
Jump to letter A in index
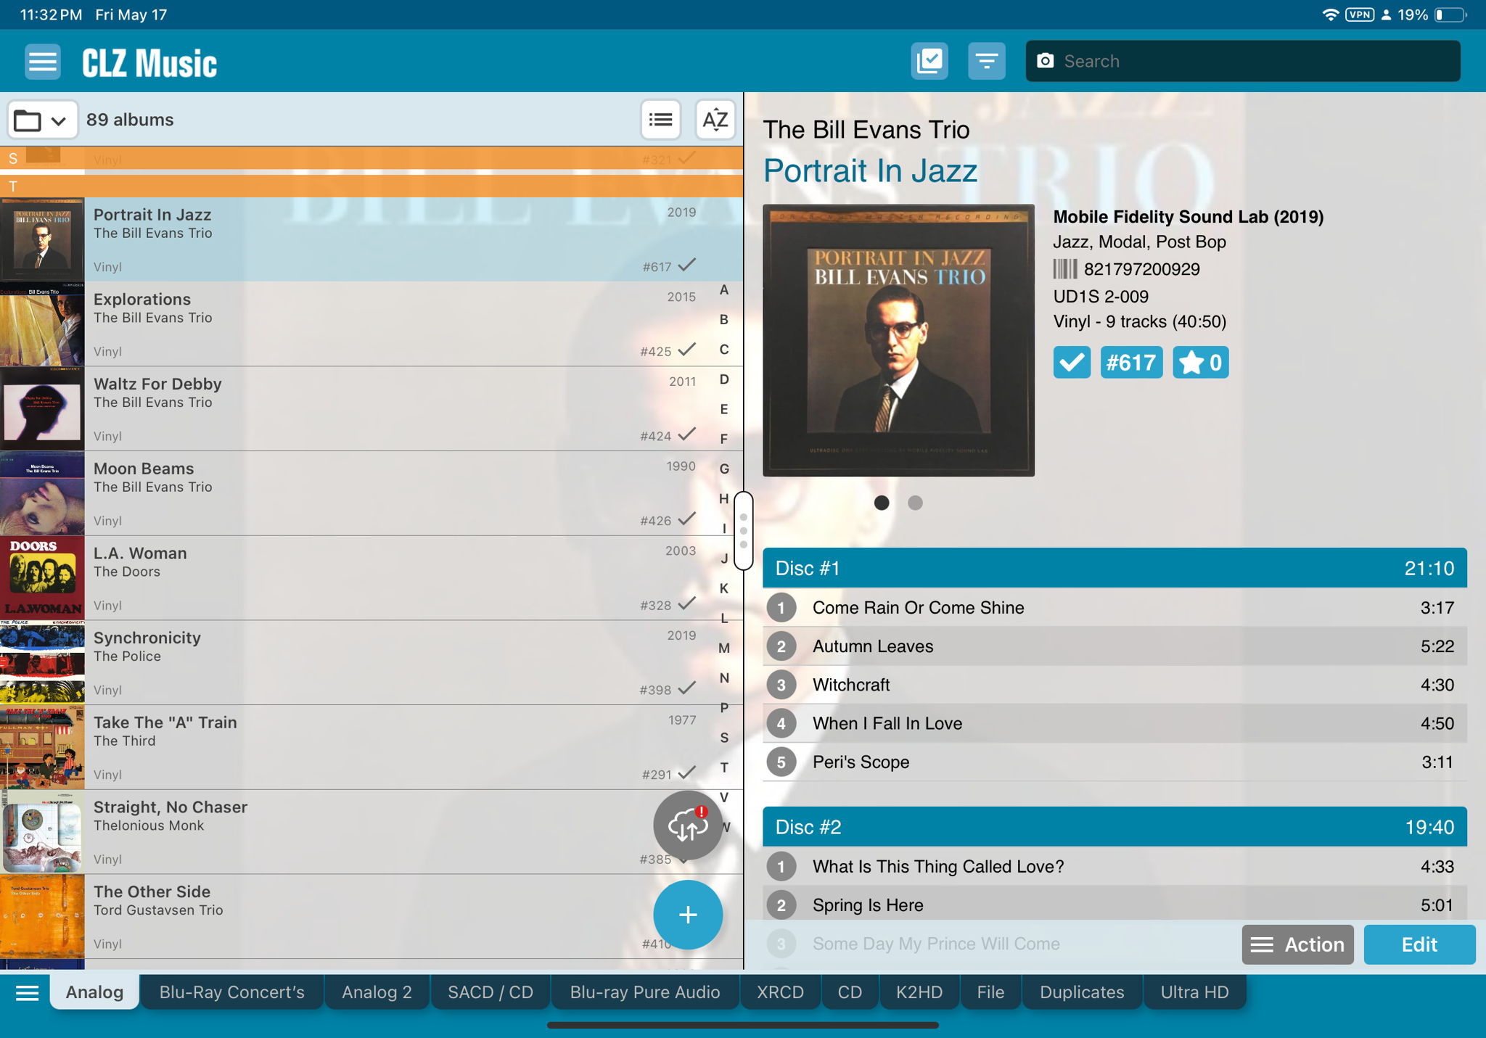(723, 289)
